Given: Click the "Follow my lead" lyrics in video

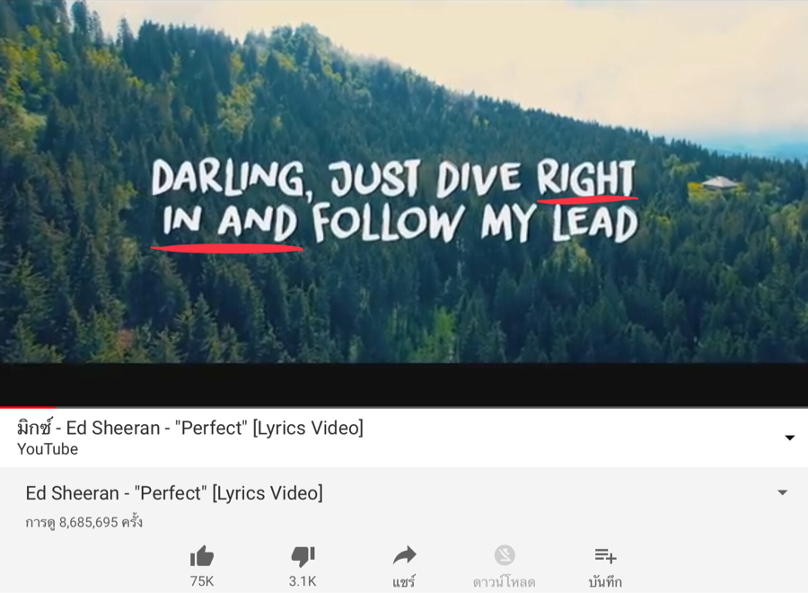Looking at the screenshot, I should click(x=475, y=224).
